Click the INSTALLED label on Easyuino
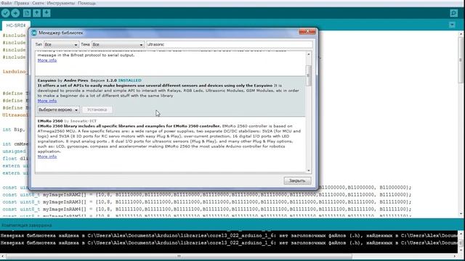Viewport: 465px width, 261px height. pos(129,80)
